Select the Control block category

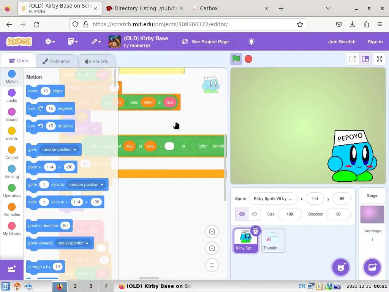[12, 153]
